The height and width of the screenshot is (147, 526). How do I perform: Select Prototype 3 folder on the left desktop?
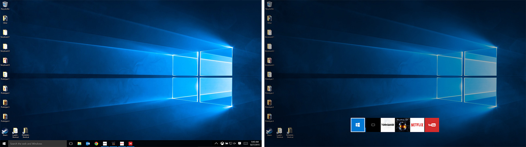[x=5, y=104]
